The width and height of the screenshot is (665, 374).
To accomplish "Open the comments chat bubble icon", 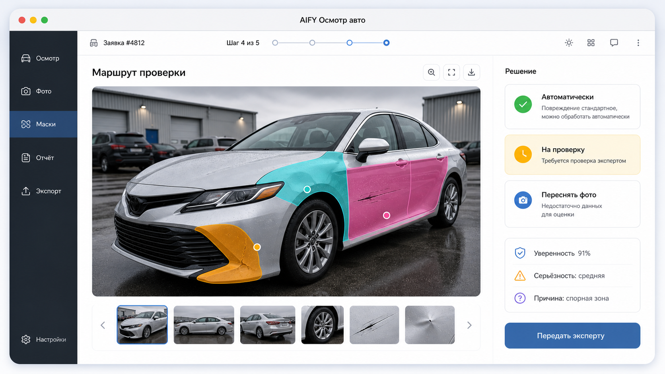I will [614, 43].
